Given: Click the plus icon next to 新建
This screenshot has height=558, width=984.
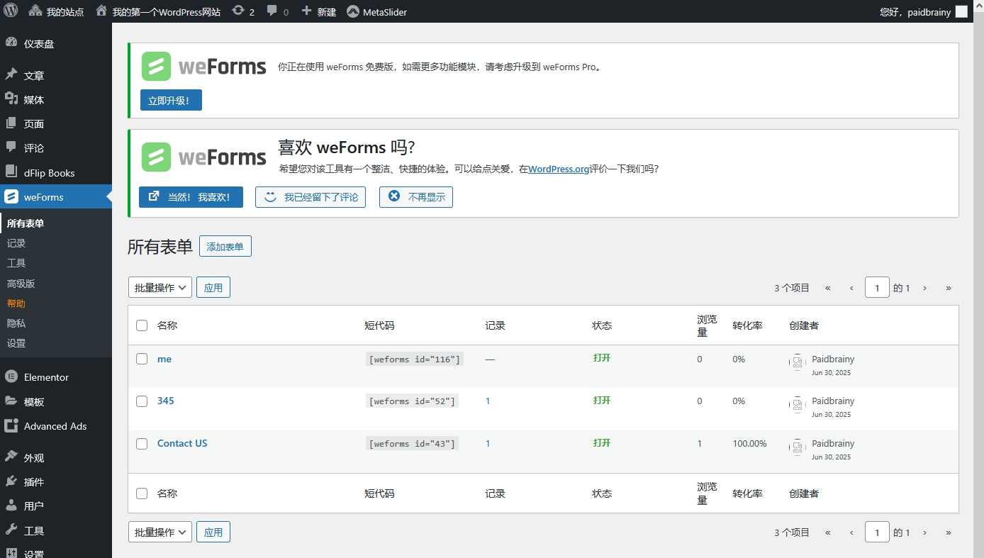Looking at the screenshot, I should pyautogui.click(x=306, y=11).
